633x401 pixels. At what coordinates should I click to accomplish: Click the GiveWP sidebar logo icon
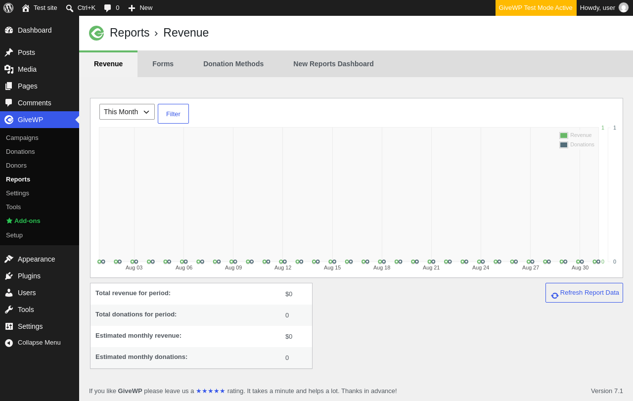coord(9,120)
